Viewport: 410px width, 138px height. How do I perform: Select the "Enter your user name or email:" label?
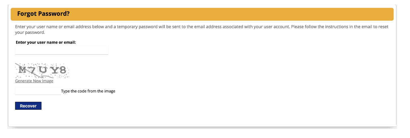click(46, 42)
